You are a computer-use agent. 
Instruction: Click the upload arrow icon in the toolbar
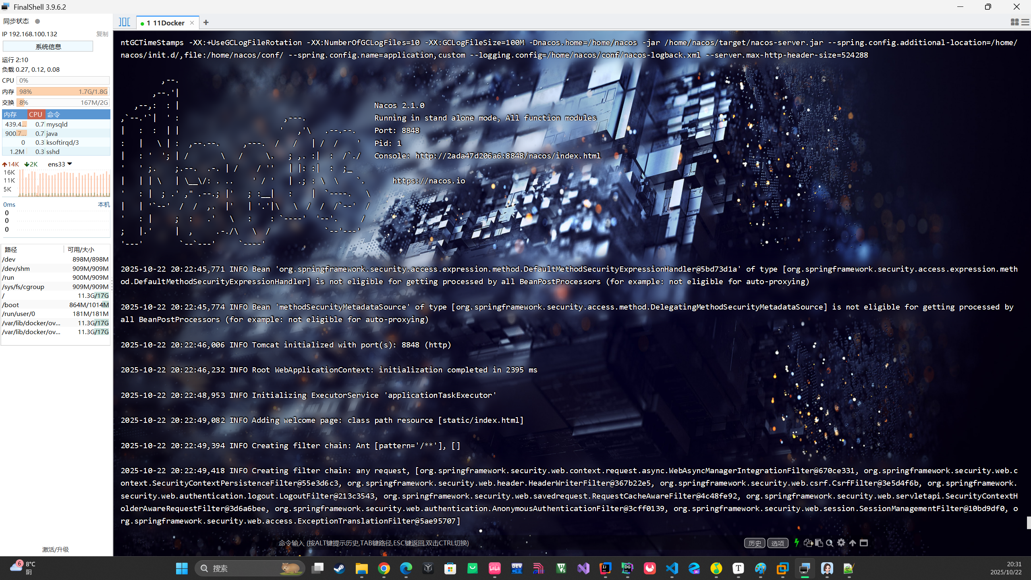click(853, 543)
